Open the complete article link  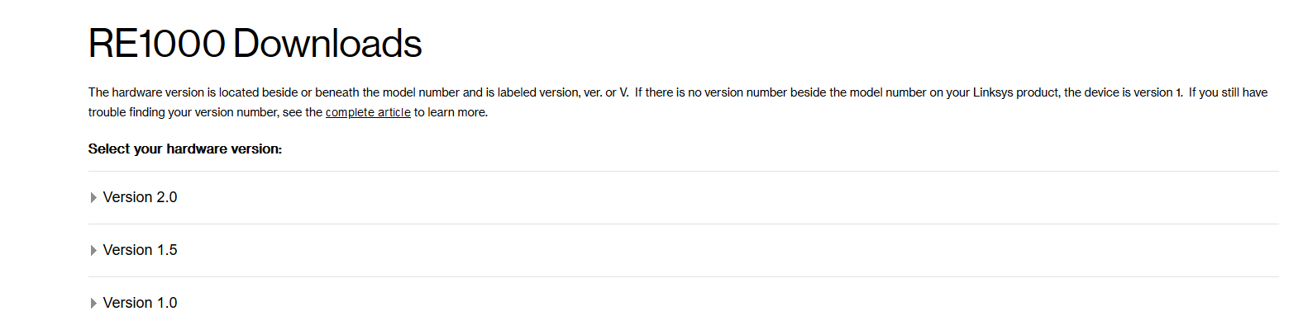coord(368,112)
